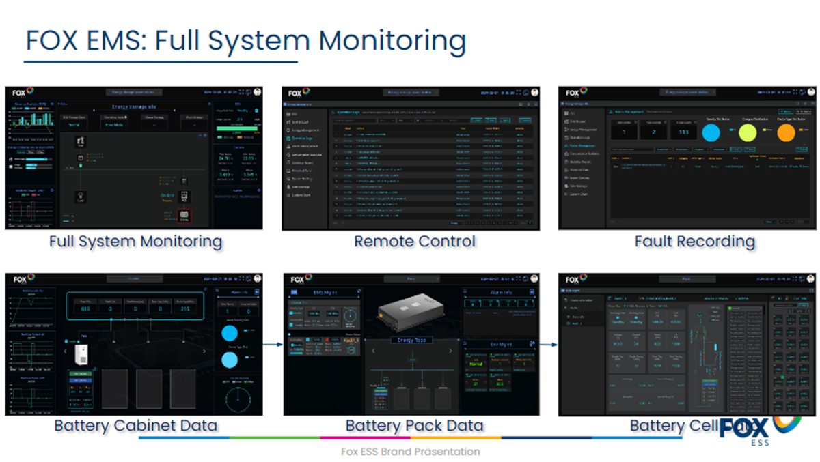
Task: Click the FOX logo in Remote Control screenshot
Action: [x=299, y=93]
